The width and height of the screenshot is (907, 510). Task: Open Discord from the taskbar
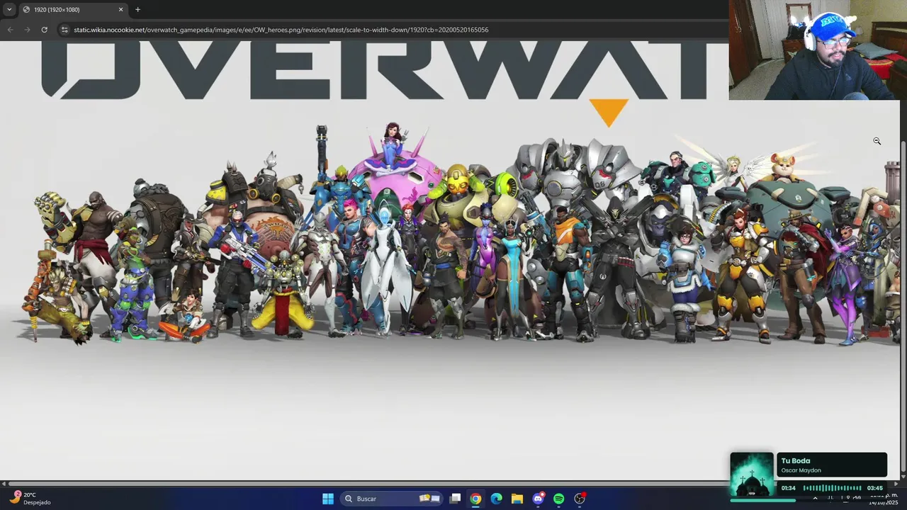point(539,499)
